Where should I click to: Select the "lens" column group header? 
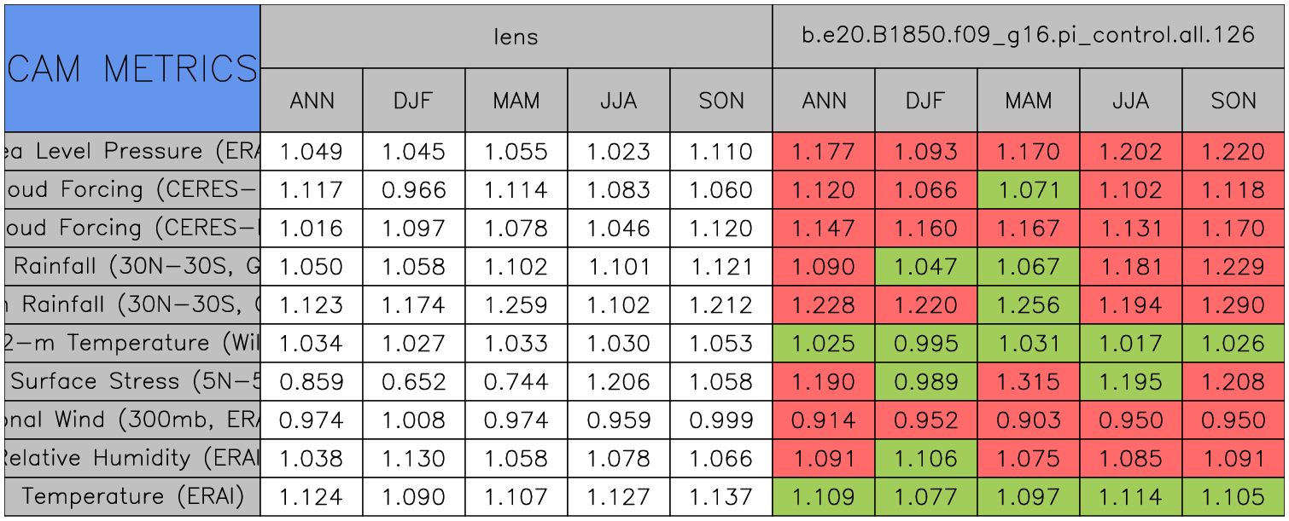[516, 37]
